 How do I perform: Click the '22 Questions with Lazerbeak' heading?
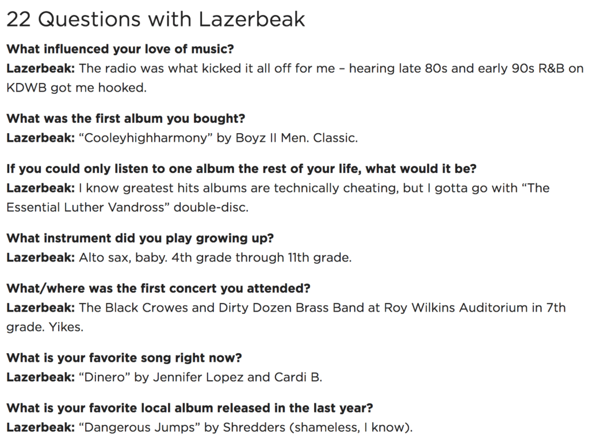pos(155,19)
